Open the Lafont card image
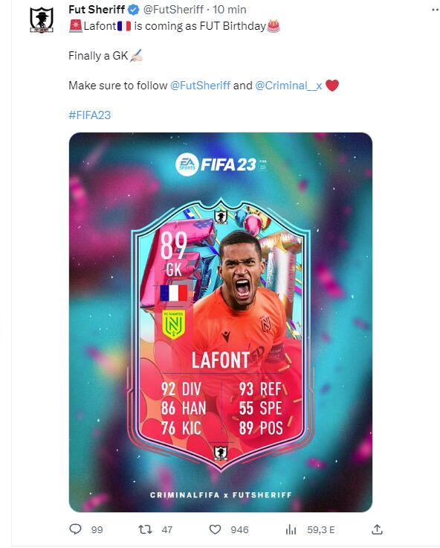 point(221,322)
